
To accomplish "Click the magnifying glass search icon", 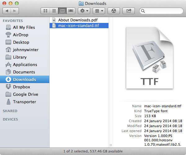I will (143, 11).
